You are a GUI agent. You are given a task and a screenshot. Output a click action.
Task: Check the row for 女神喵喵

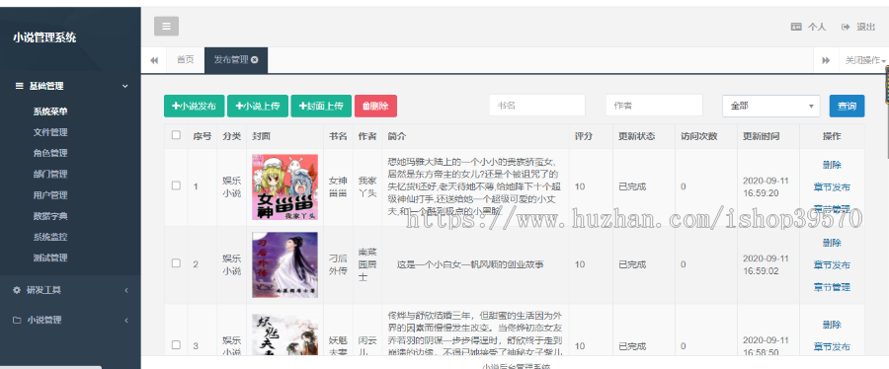(x=176, y=185)
